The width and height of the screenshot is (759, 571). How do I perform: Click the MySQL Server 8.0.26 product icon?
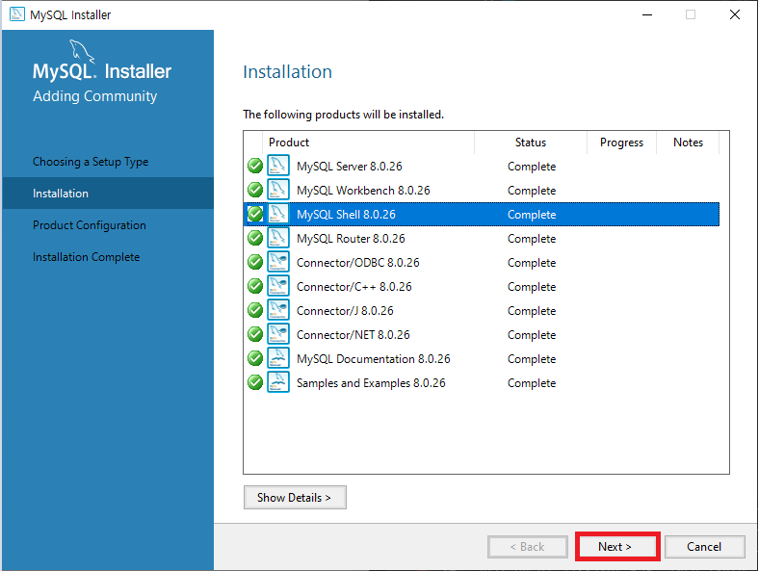[278, 166]
